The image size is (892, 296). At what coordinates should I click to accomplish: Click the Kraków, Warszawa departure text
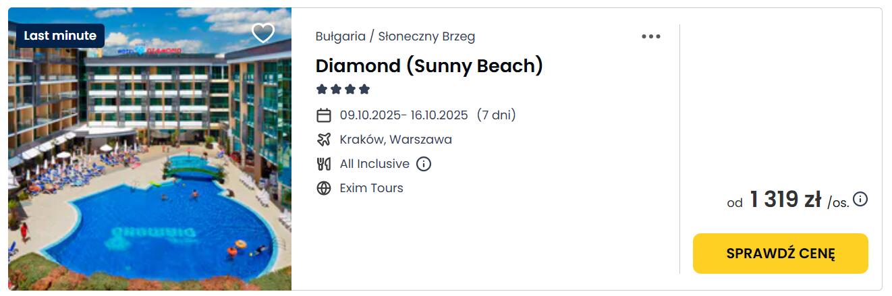(x=395, y=140)
